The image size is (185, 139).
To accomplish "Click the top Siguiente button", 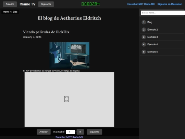I will (x=46, y=4).
